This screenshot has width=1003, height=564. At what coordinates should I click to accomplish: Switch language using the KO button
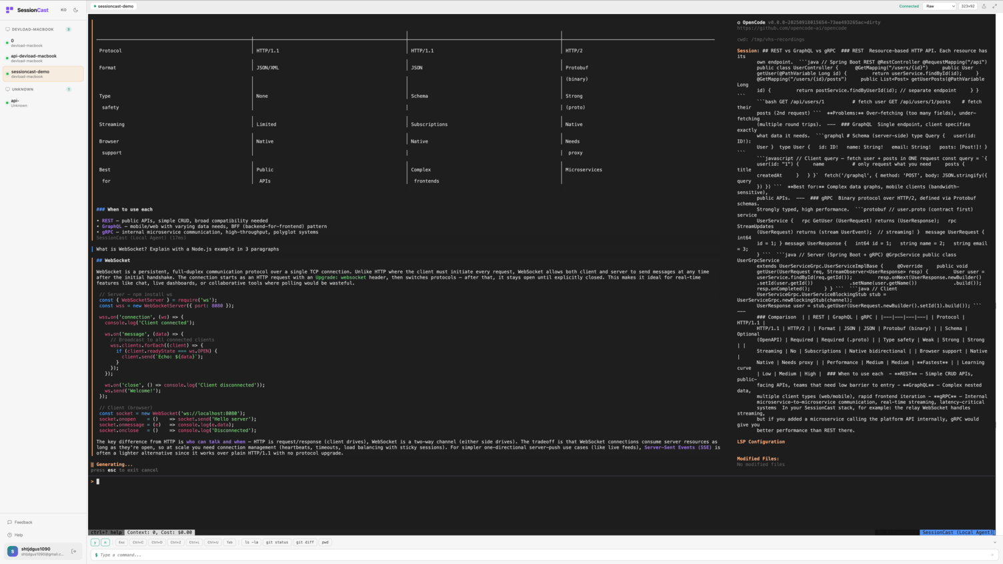pyautogui.click(x=63, y=10)
